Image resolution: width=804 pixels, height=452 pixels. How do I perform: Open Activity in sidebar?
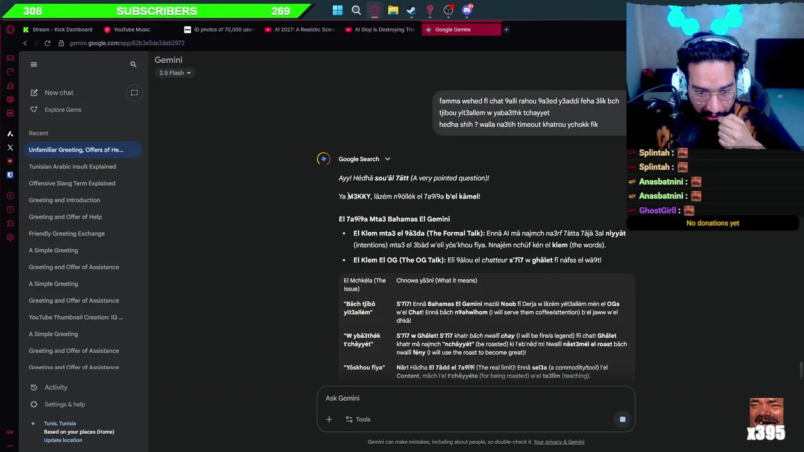click(56, 387)
